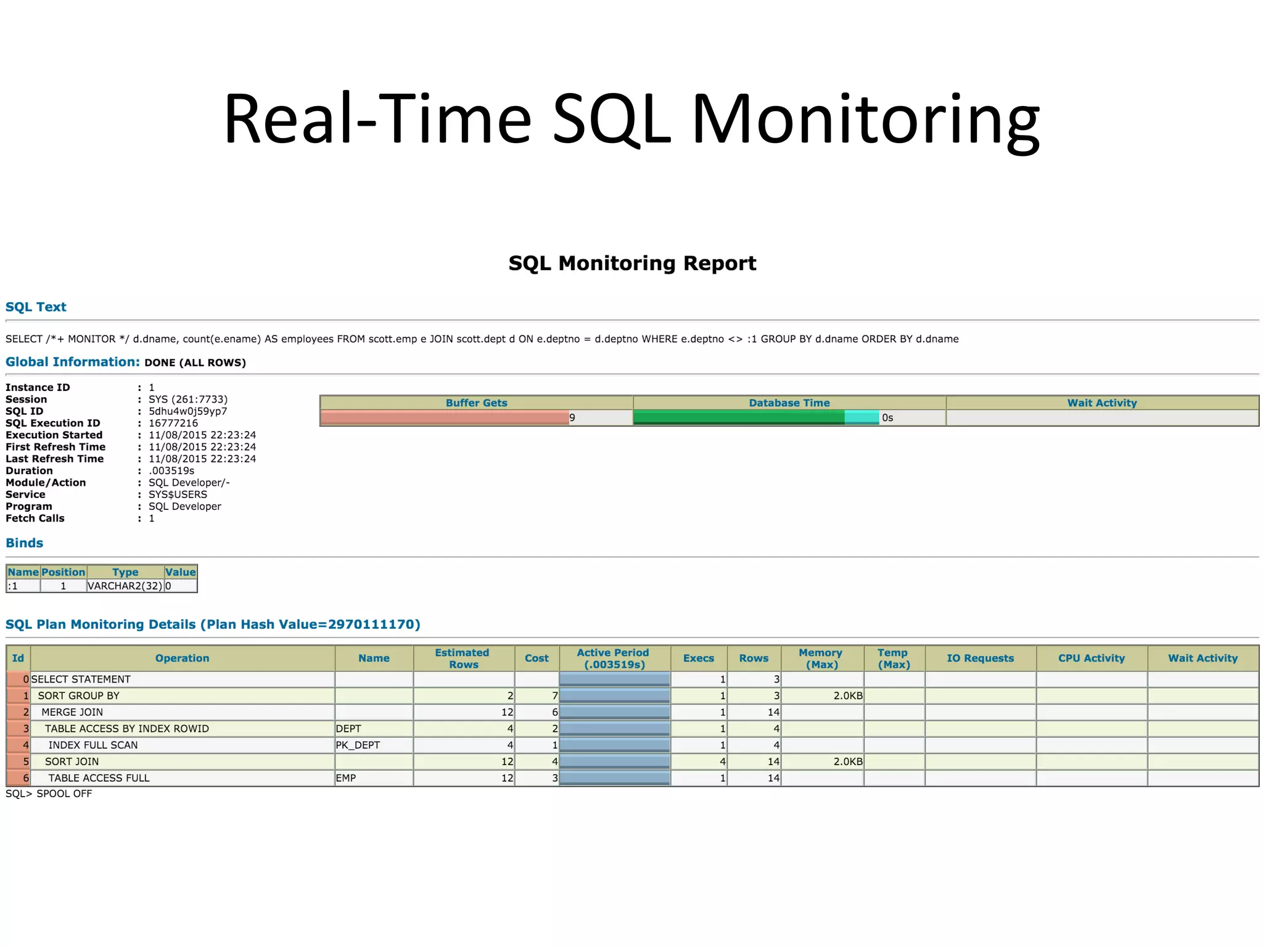Click the Global Information heading
Viewport: 1263px width, 947px height.
coord(73,362)
